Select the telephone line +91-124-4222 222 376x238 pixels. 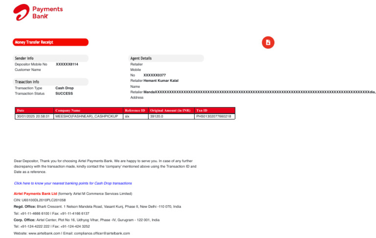click(52, 226)
